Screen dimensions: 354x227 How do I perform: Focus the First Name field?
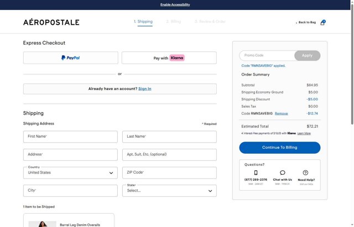(70, 137)
